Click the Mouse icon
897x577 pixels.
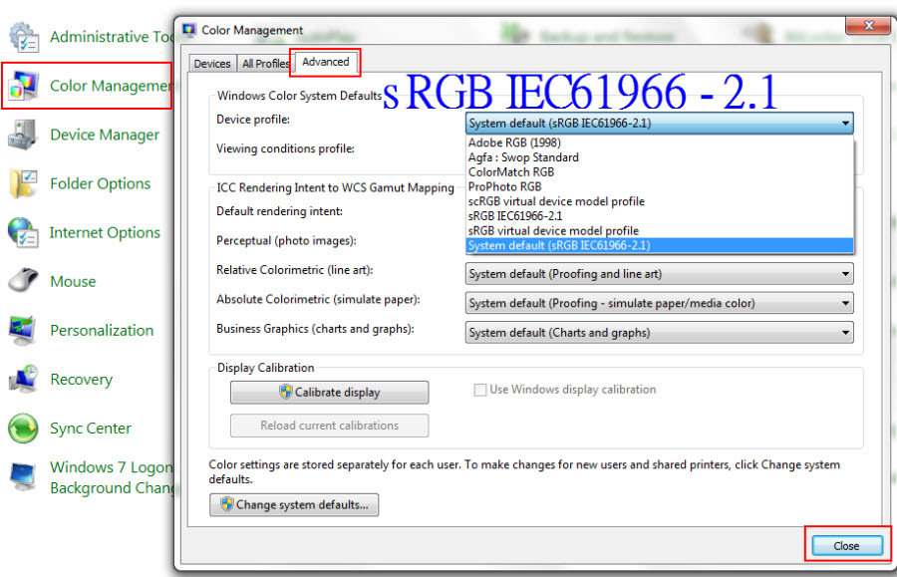pyautogui.click(x=24, y=281)
